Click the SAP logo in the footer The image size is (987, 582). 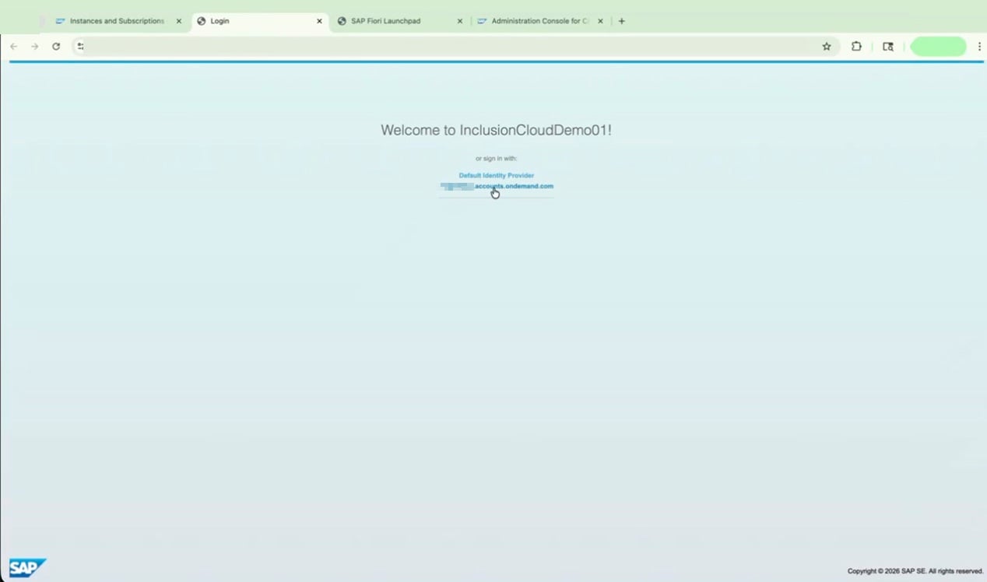[x=27, y=568]
